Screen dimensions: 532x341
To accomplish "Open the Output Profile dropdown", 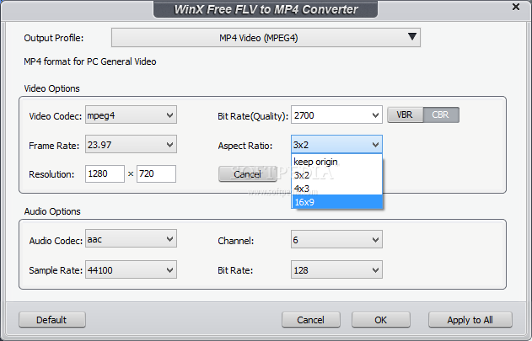I will (x=266, y=38).
